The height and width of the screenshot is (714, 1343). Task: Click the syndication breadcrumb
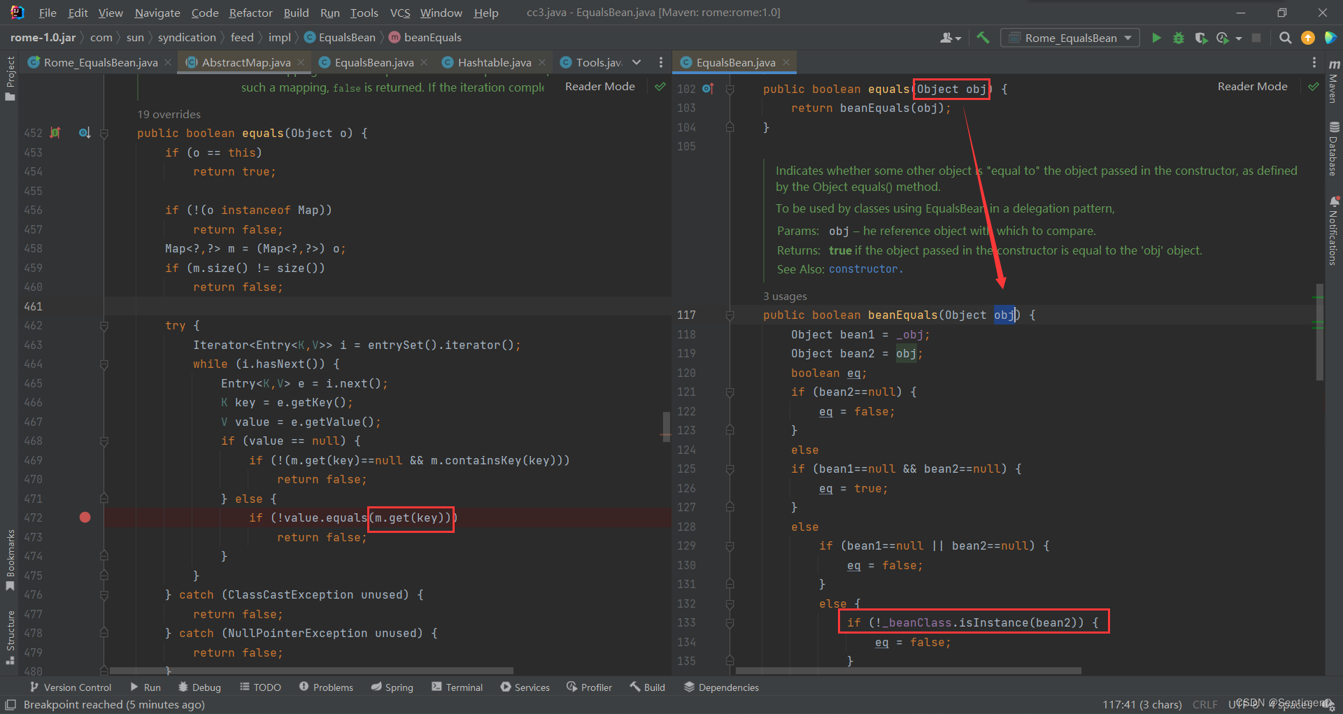pyautogui.click(x=187, y=38)
